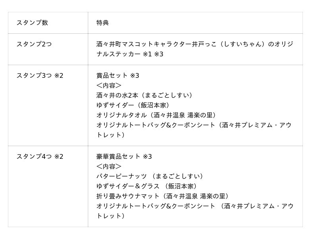
Task: Click the 特典 column header
Action: 103,23
